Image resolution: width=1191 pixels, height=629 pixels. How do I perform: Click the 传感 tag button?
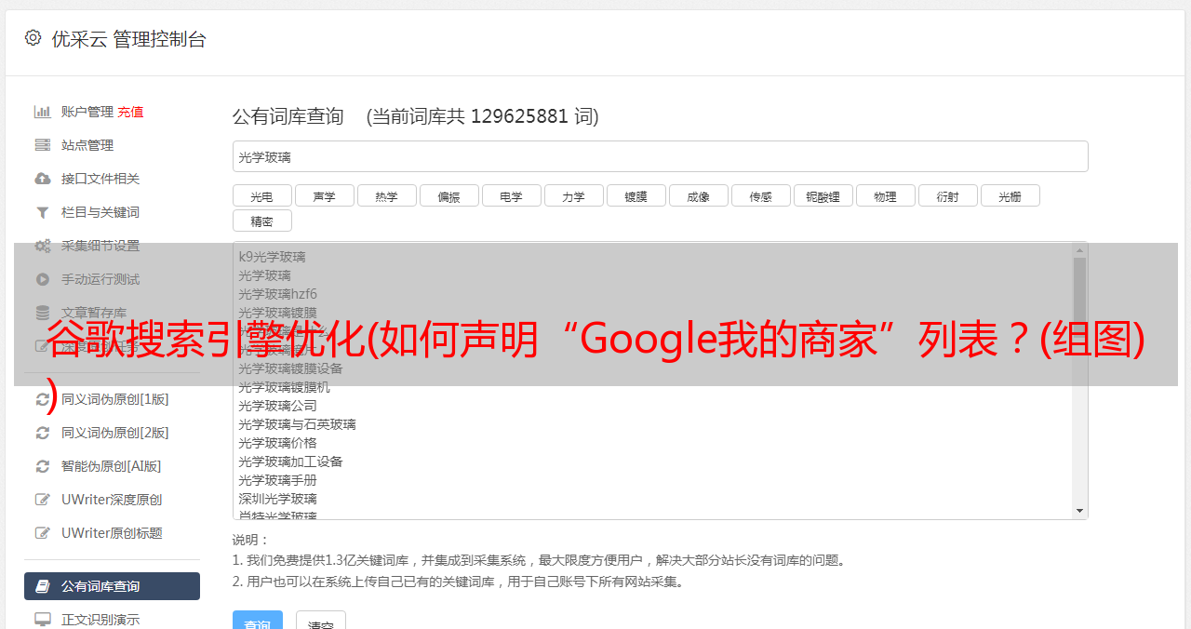pyautogui.click(x=761, y=195)
